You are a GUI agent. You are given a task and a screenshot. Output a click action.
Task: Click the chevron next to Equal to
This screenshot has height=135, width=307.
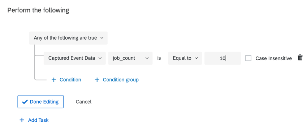[x=196, y=58]
